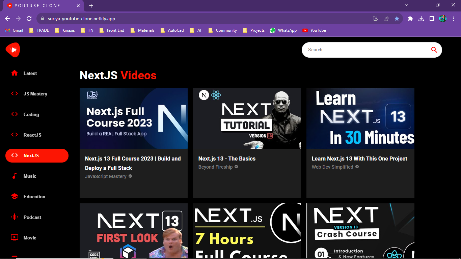The height and width of the screenshot is (259, 461).
Task: Select the Movie category label
Action: point(30,238)
